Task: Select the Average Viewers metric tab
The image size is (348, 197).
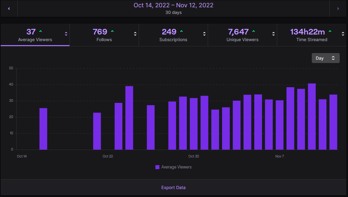Action: click(x=35, y=35)
